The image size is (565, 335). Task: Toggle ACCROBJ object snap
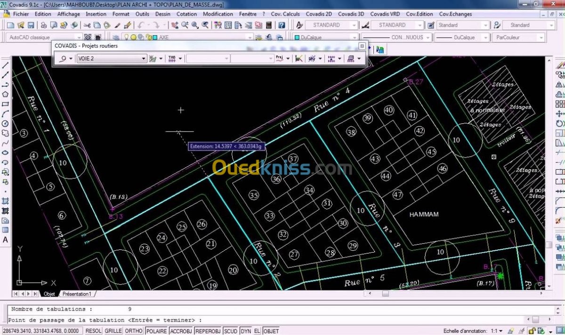pos(181,331)
